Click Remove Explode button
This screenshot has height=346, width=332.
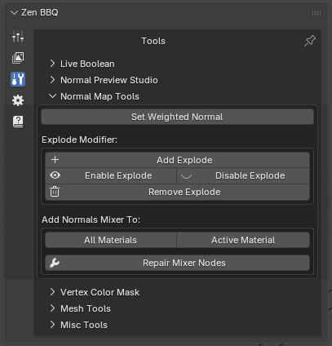pos(177,192)
